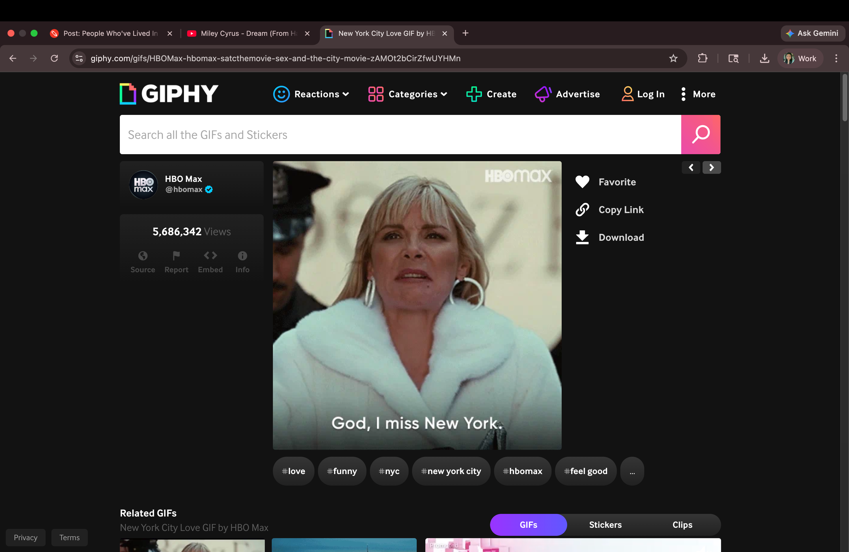Open the HBO Max channel avatar
The image size is (849, 552).
(144, 184)
